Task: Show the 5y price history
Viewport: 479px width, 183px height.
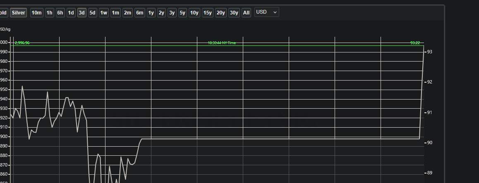Action: point(182,13)
